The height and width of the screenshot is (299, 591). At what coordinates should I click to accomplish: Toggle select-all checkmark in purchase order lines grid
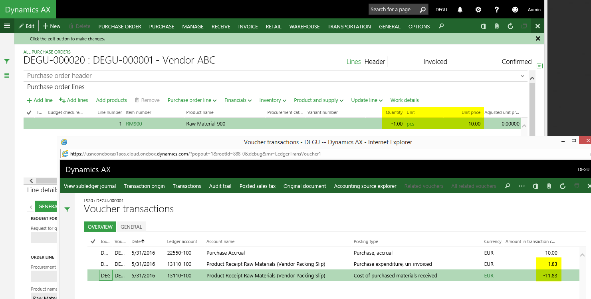29,113
